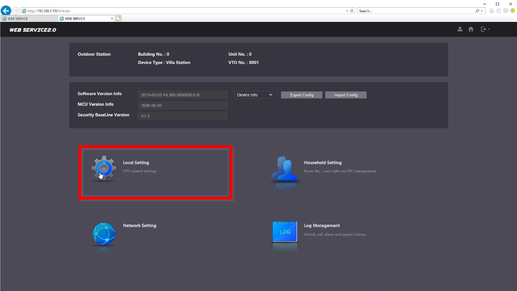Screen dimensions: 517x291
Task: Click the WEB SERVICE2.0 logo
Action: coord(33,30)
